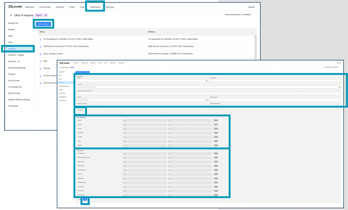This screenshot has width=348, height=210.
Task: Open Veterans Day's Close time dropdown
Action: pyautogui.click(x=189, y=178)
